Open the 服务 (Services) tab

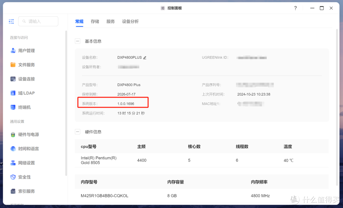[111, 21]
